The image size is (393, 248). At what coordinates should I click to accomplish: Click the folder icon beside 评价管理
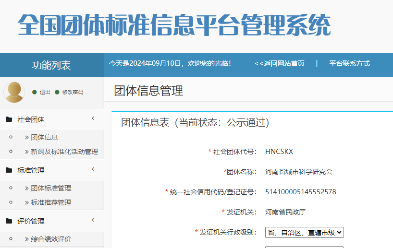[9, 221]
